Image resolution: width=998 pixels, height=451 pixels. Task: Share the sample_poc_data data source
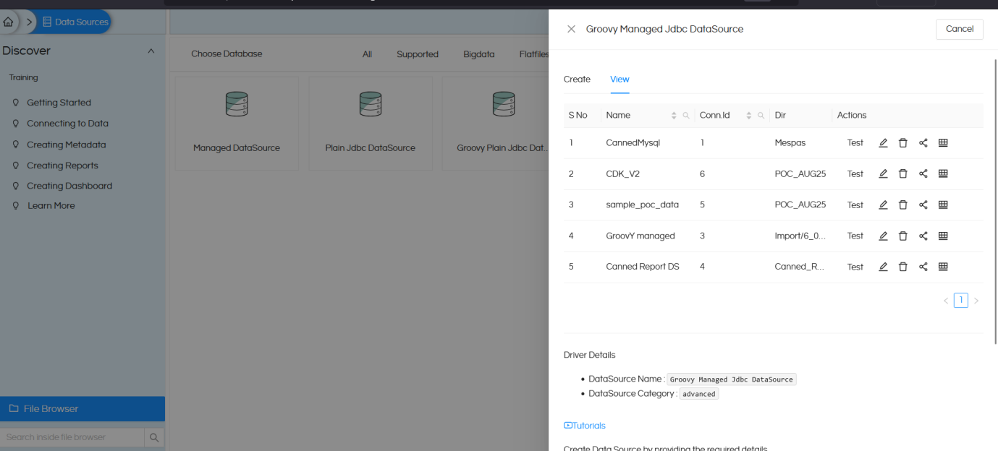click(x=923, y=205)
